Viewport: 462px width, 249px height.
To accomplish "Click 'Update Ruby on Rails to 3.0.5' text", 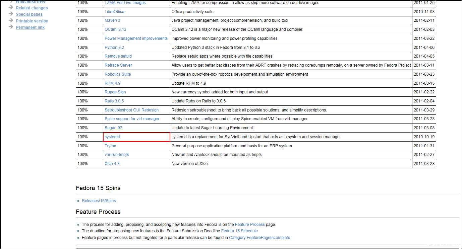I will (198, 101).
